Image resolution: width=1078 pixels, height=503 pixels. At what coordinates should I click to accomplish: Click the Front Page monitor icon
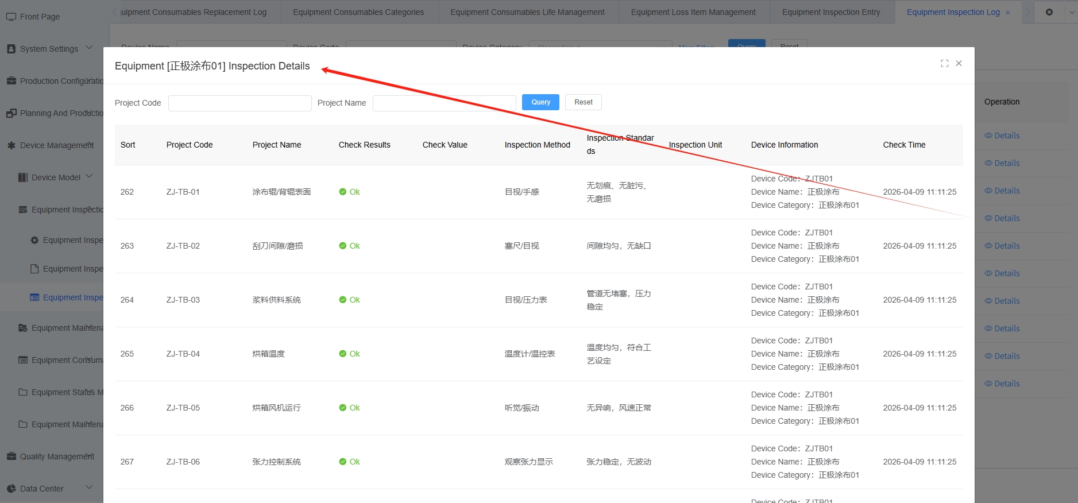tap(11, 17)
